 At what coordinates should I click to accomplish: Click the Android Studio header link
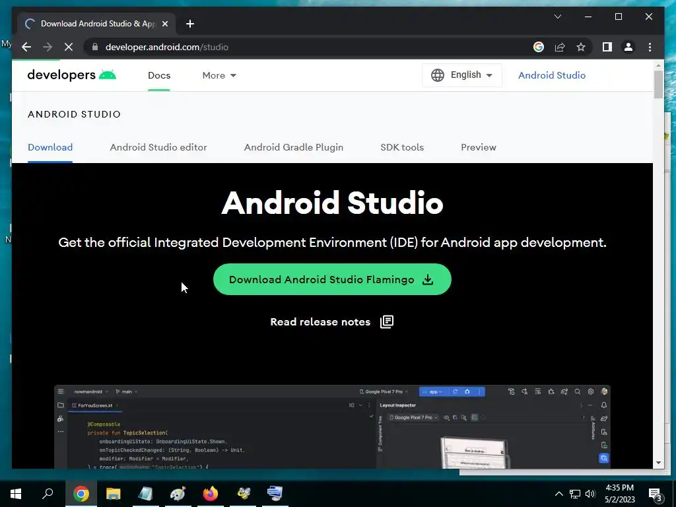click(x=551, y=75)
